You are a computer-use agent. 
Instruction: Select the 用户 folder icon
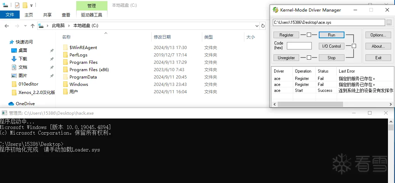[65, 91]
